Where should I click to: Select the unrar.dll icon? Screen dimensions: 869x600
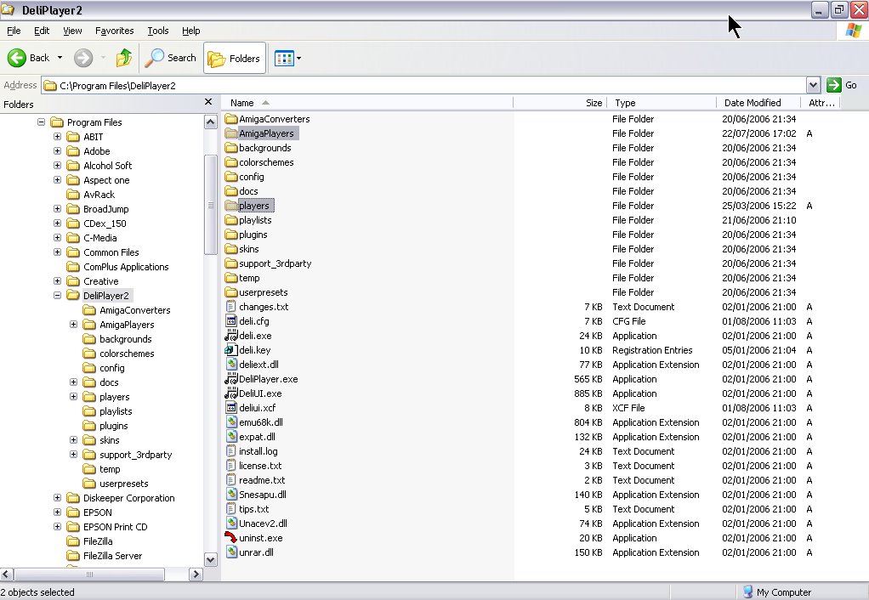pos(231,552)
